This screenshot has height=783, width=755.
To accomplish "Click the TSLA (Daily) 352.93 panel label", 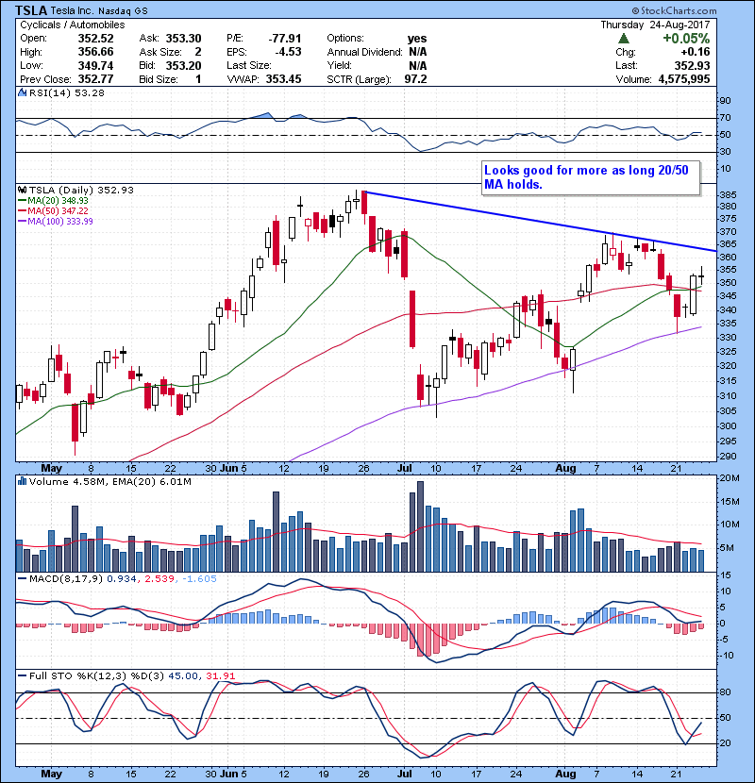I will (81, 191).
